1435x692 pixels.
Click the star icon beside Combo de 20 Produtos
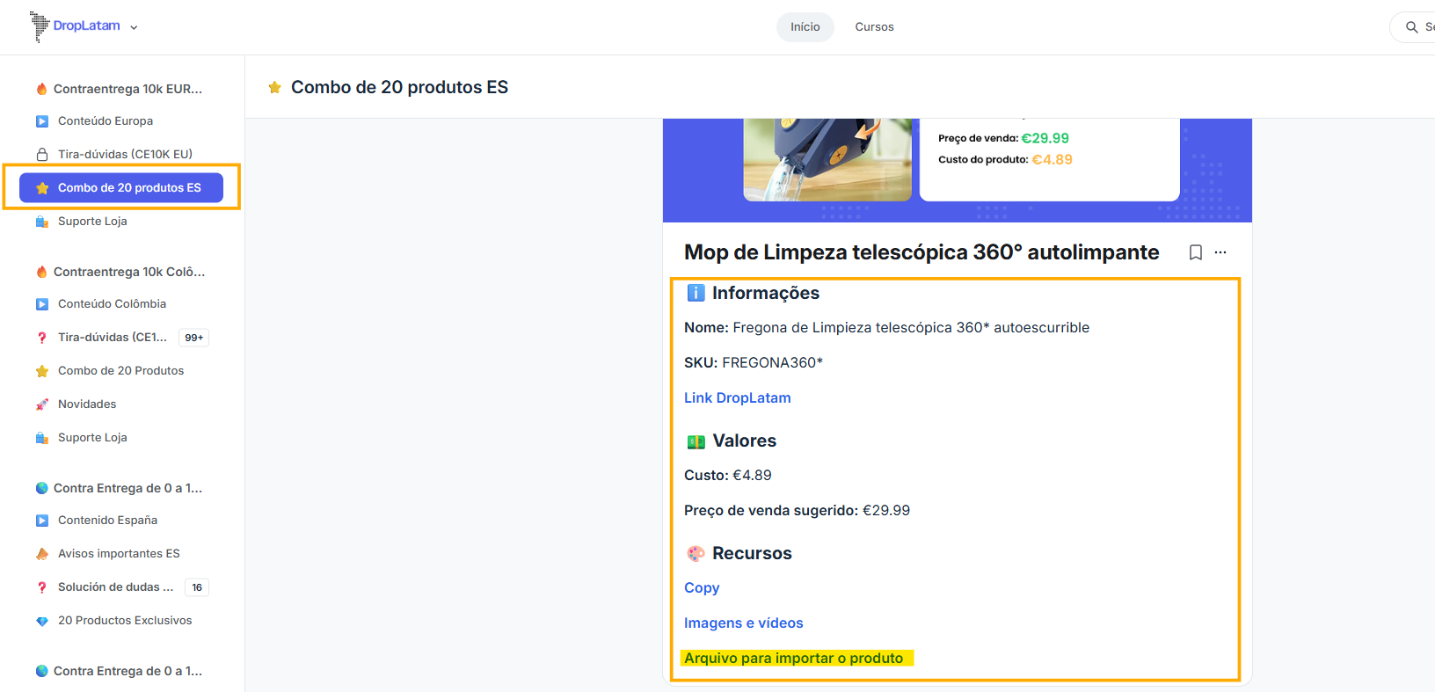42,371
